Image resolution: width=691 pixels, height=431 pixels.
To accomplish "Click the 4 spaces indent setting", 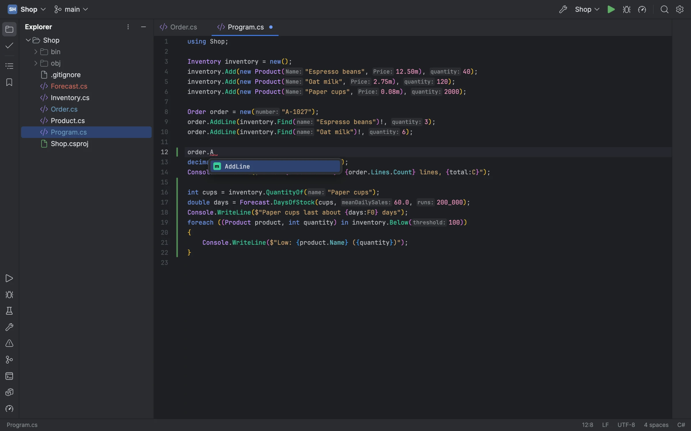I will click(656, 425).
